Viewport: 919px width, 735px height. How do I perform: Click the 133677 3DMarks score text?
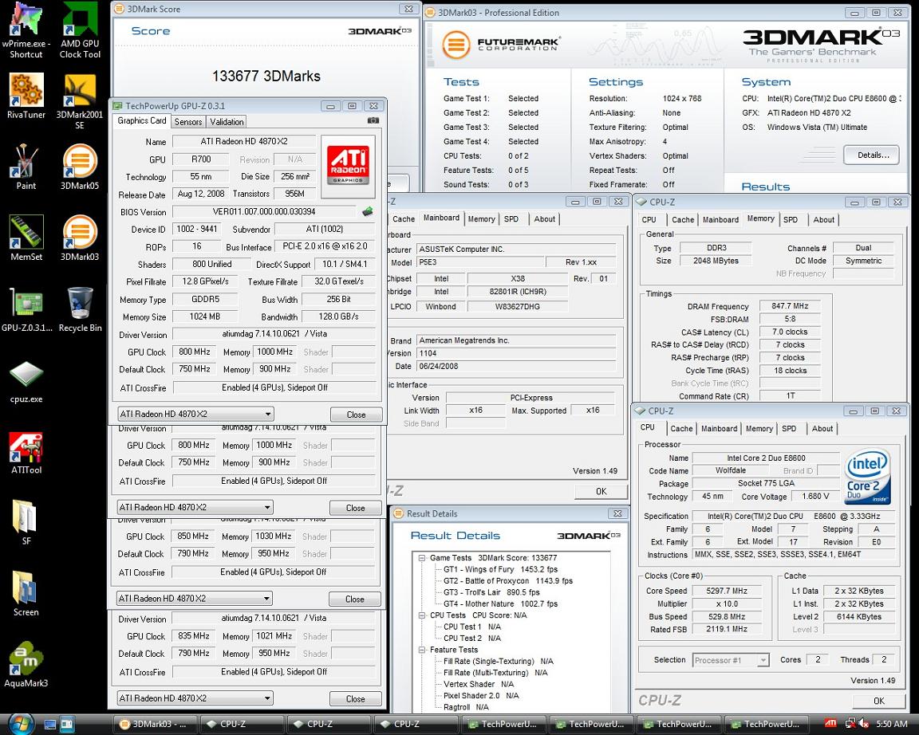click(266, 77)
